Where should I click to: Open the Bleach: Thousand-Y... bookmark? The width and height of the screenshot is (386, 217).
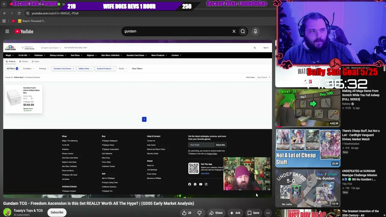tap(32, 21)
